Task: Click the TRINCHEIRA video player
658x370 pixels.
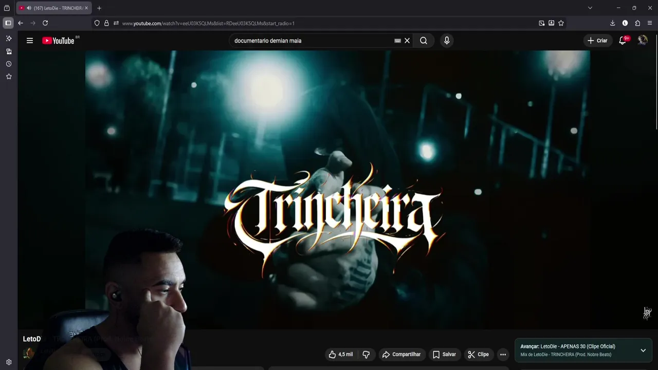Action: (338, 190)
